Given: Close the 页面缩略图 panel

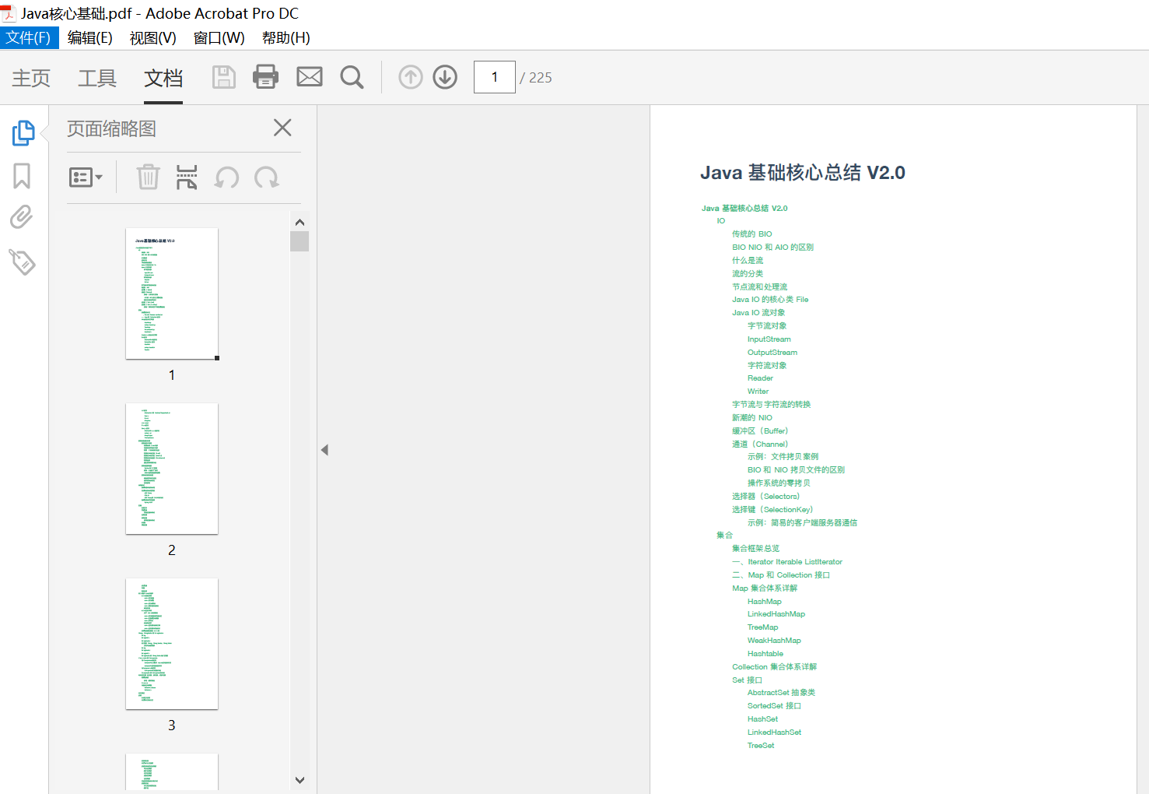Looking at the screenshot, I should [282, 128].
